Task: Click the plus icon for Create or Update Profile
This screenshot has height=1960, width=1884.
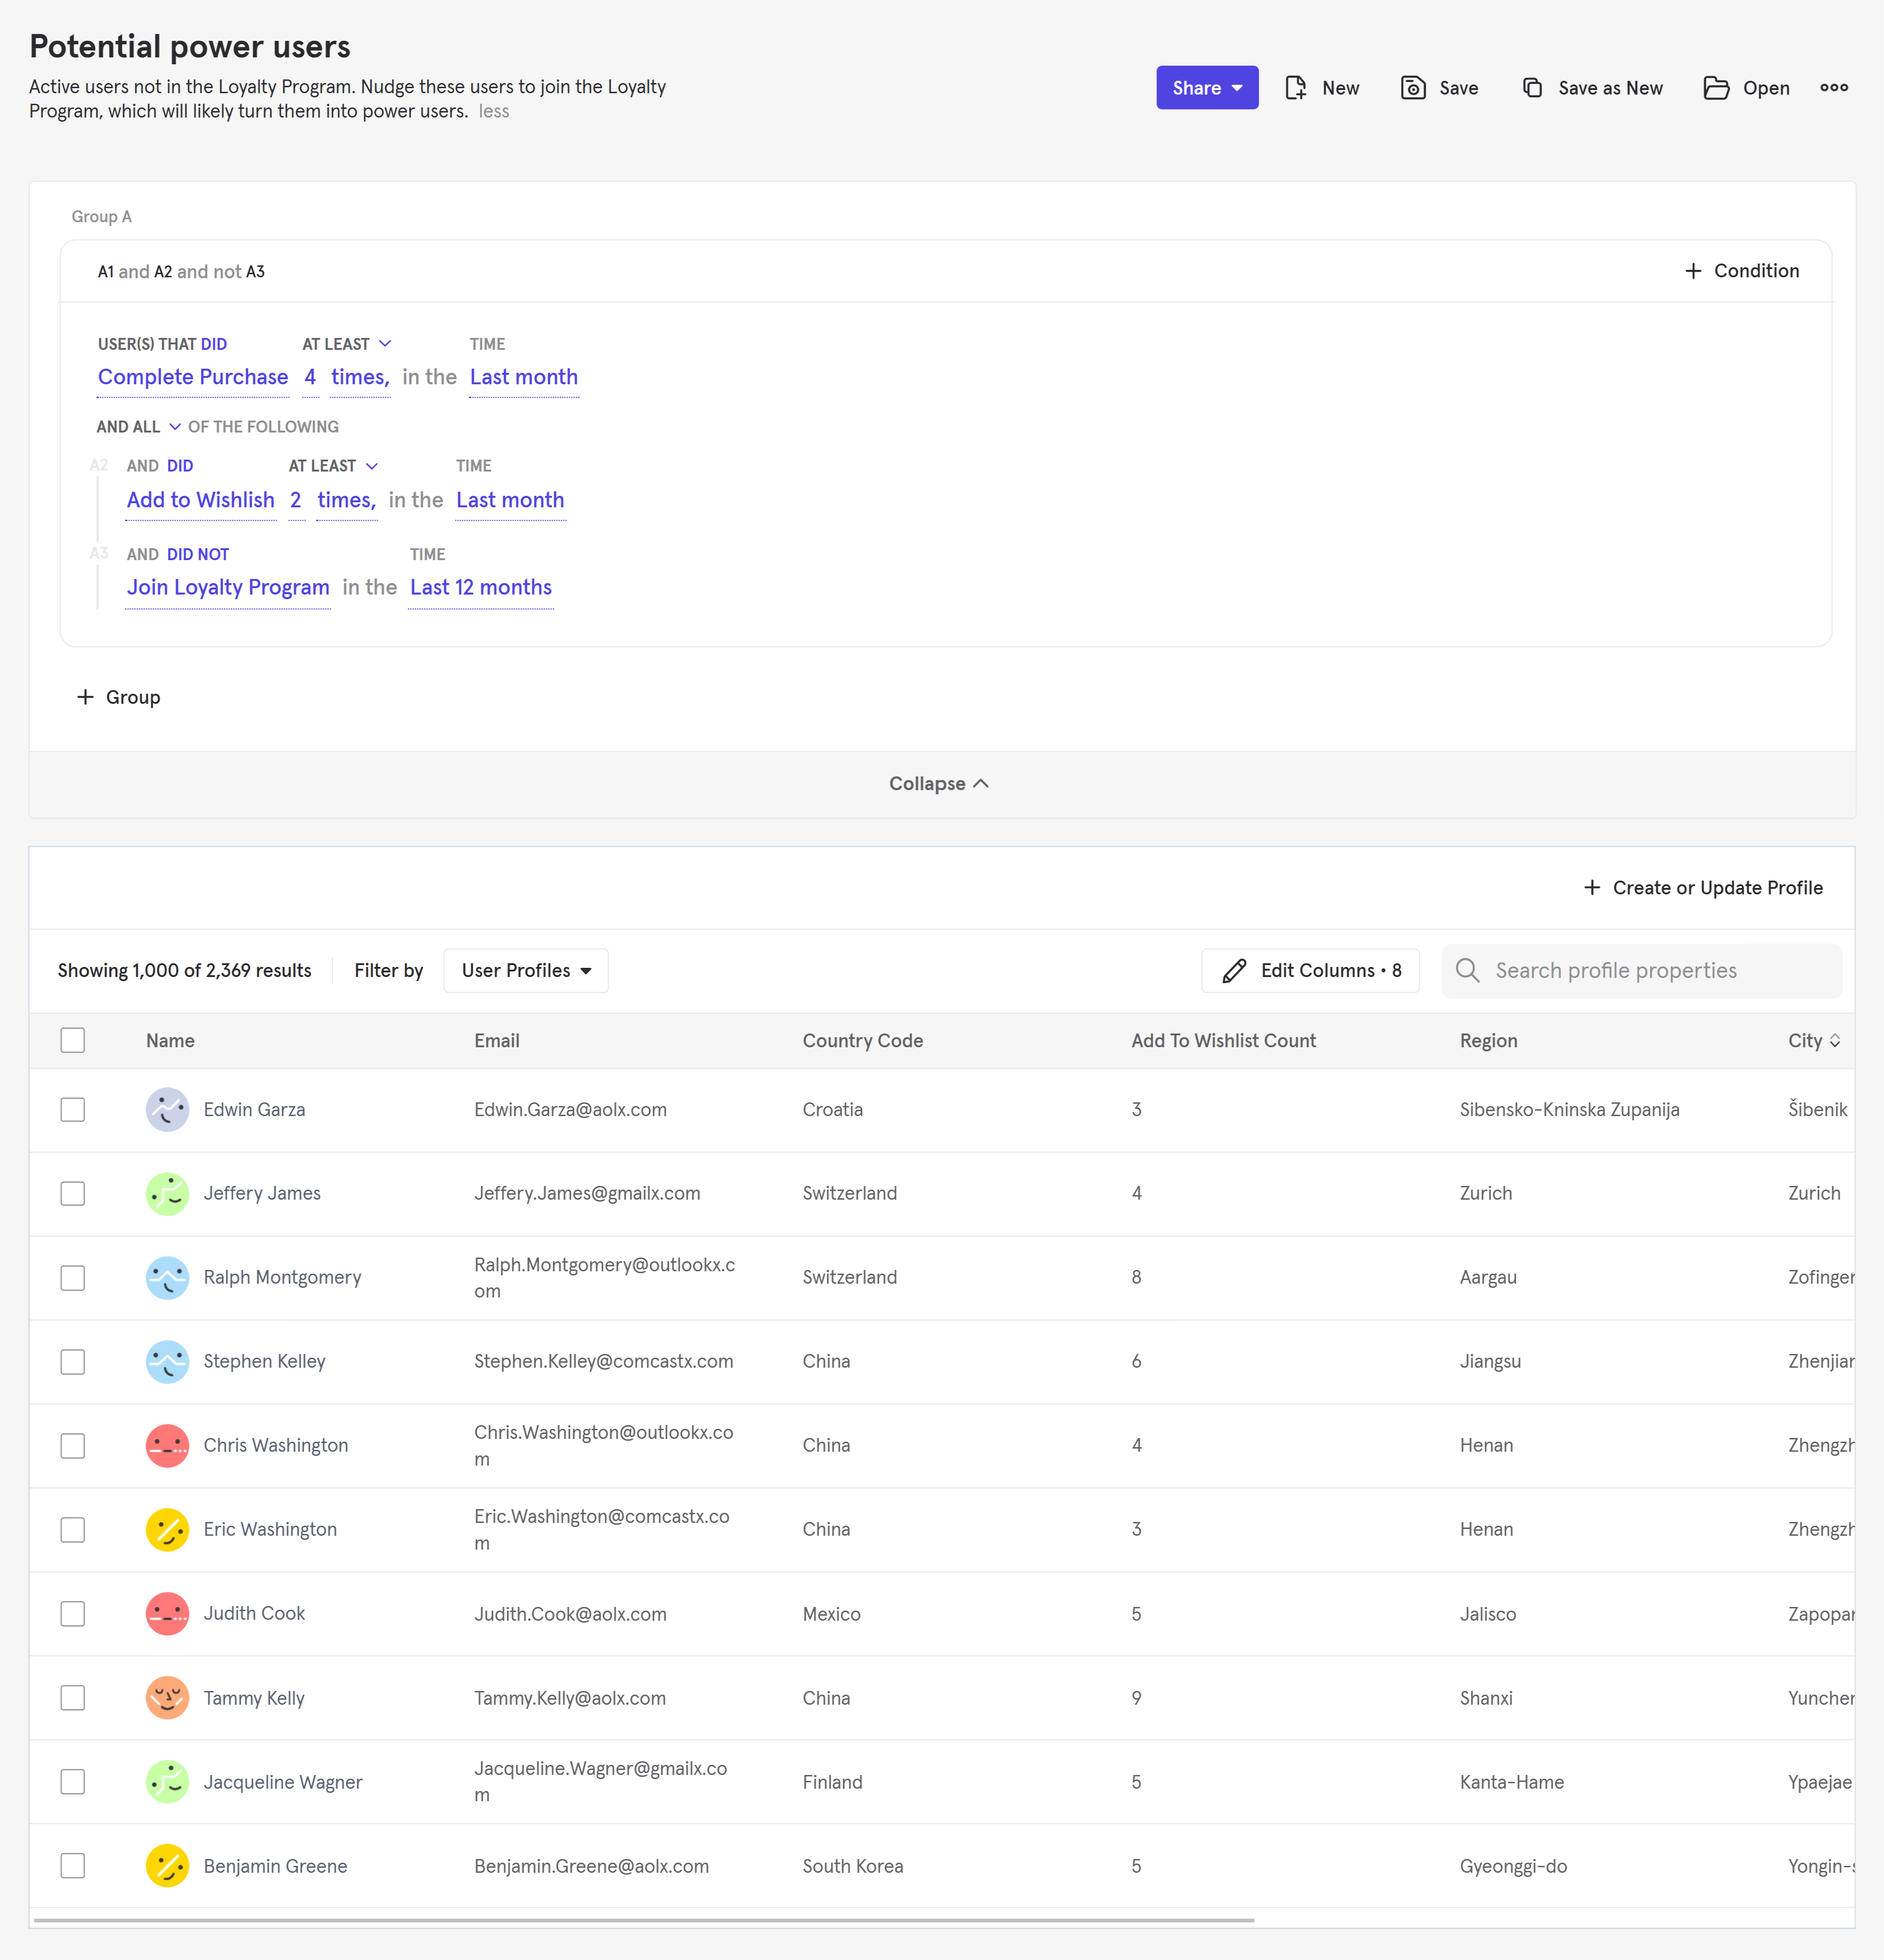Action: coord(1592,888)
